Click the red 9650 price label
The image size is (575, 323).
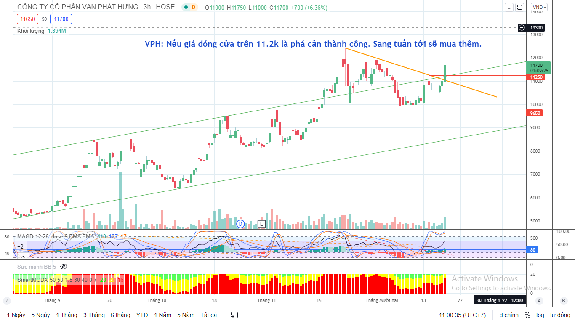535,113
